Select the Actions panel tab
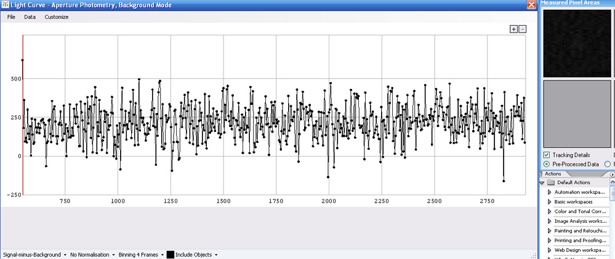615x259 pixels. point(553,174)
